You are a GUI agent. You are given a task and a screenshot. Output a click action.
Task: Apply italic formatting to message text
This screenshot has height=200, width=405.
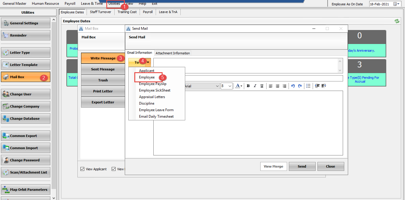click(x=255, y=86)
